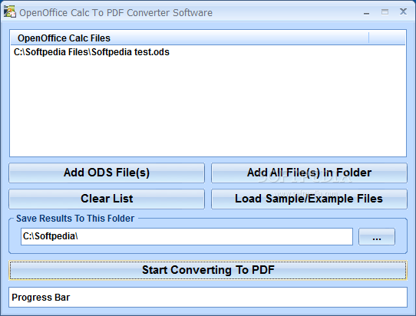This screenshot has height=316, width=416.
Task: Minimize the converter window
Action: (x=367, y=12)
